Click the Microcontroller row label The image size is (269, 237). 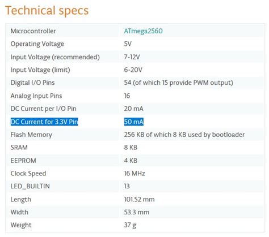(x=33, y=31)
